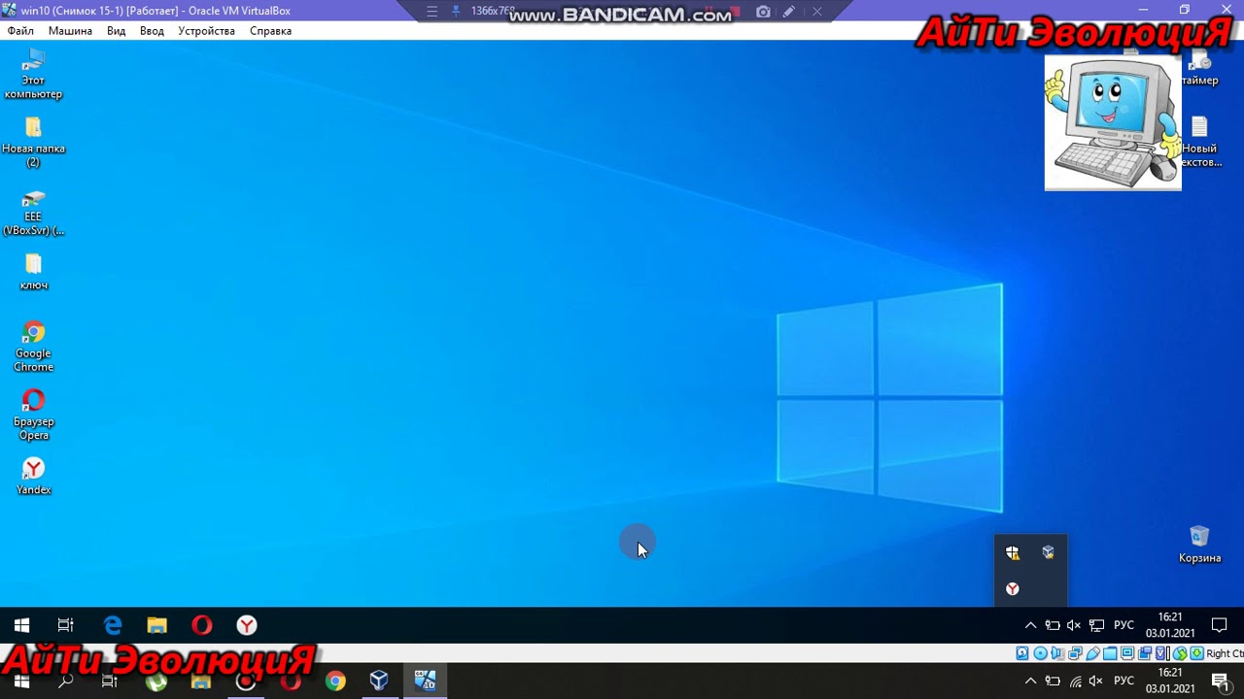Switch guest input language РУС
1244x699 pixels.
coord(1123,625)
